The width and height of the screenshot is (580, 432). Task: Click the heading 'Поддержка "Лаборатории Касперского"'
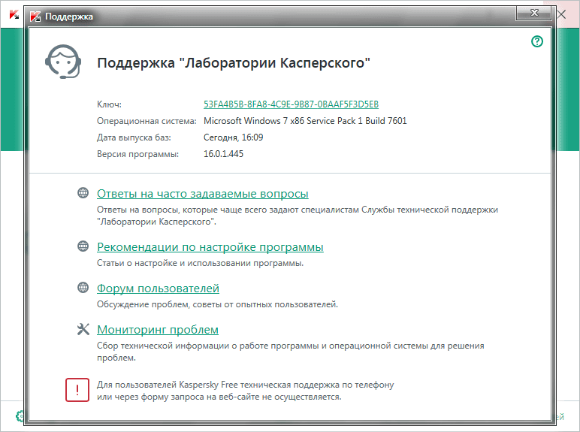[x=234, y=63]
